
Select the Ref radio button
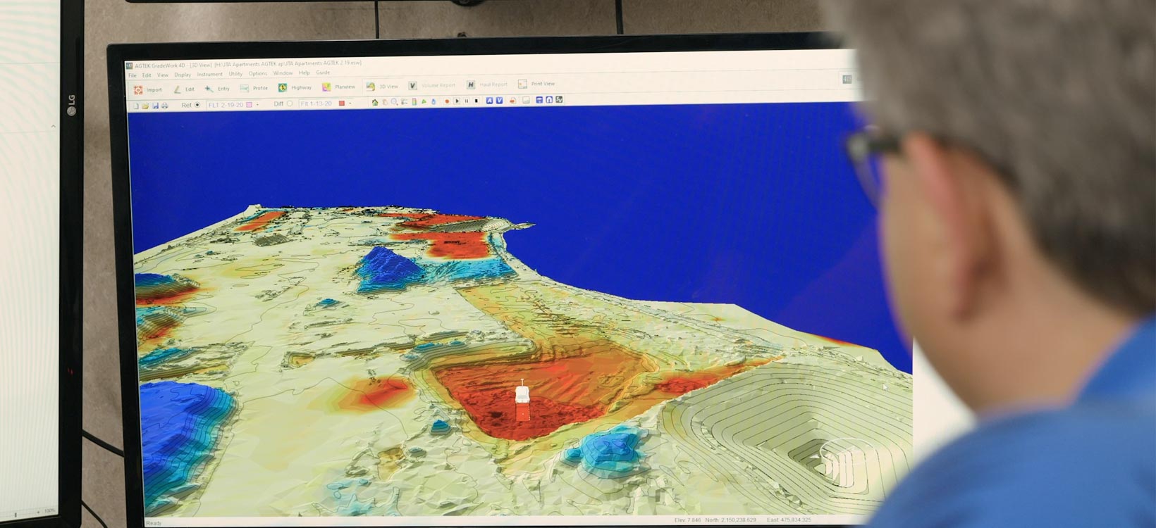coord(197,105)
